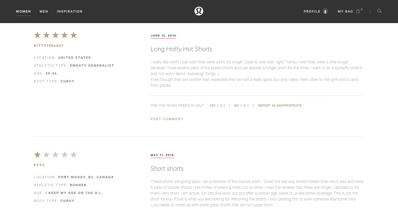
Task: Open the MEN menu
Action: point(44,11)
